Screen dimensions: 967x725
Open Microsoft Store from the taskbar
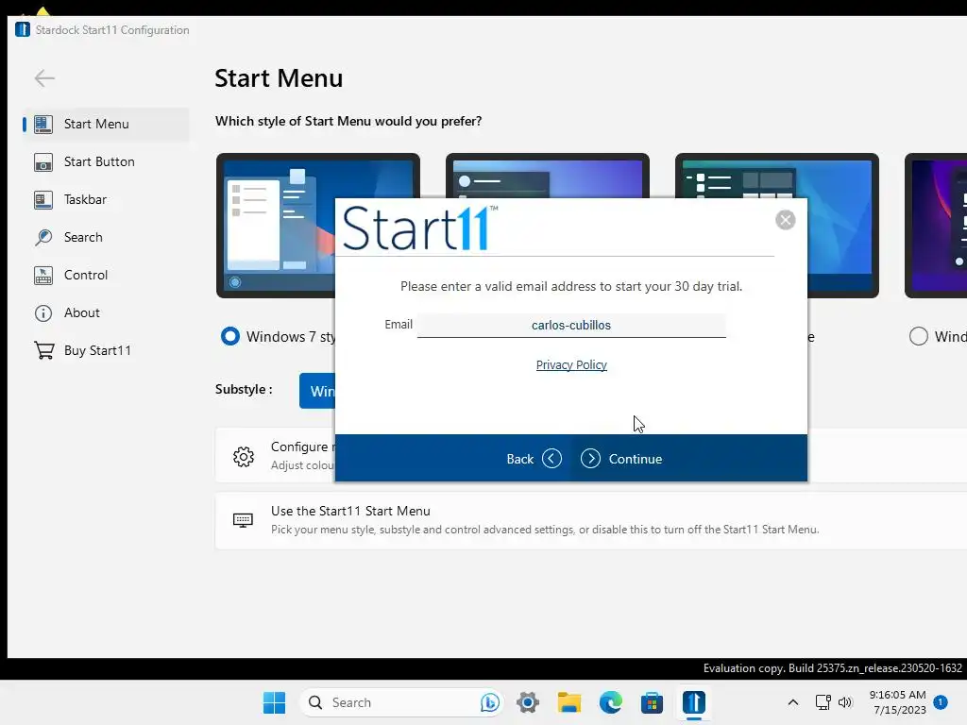(652, 702)
